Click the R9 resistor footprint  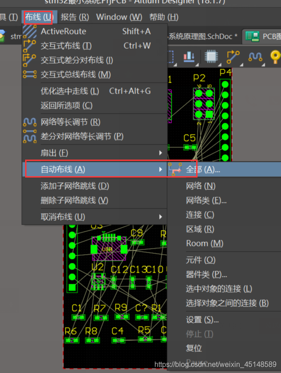pos(122,317)
